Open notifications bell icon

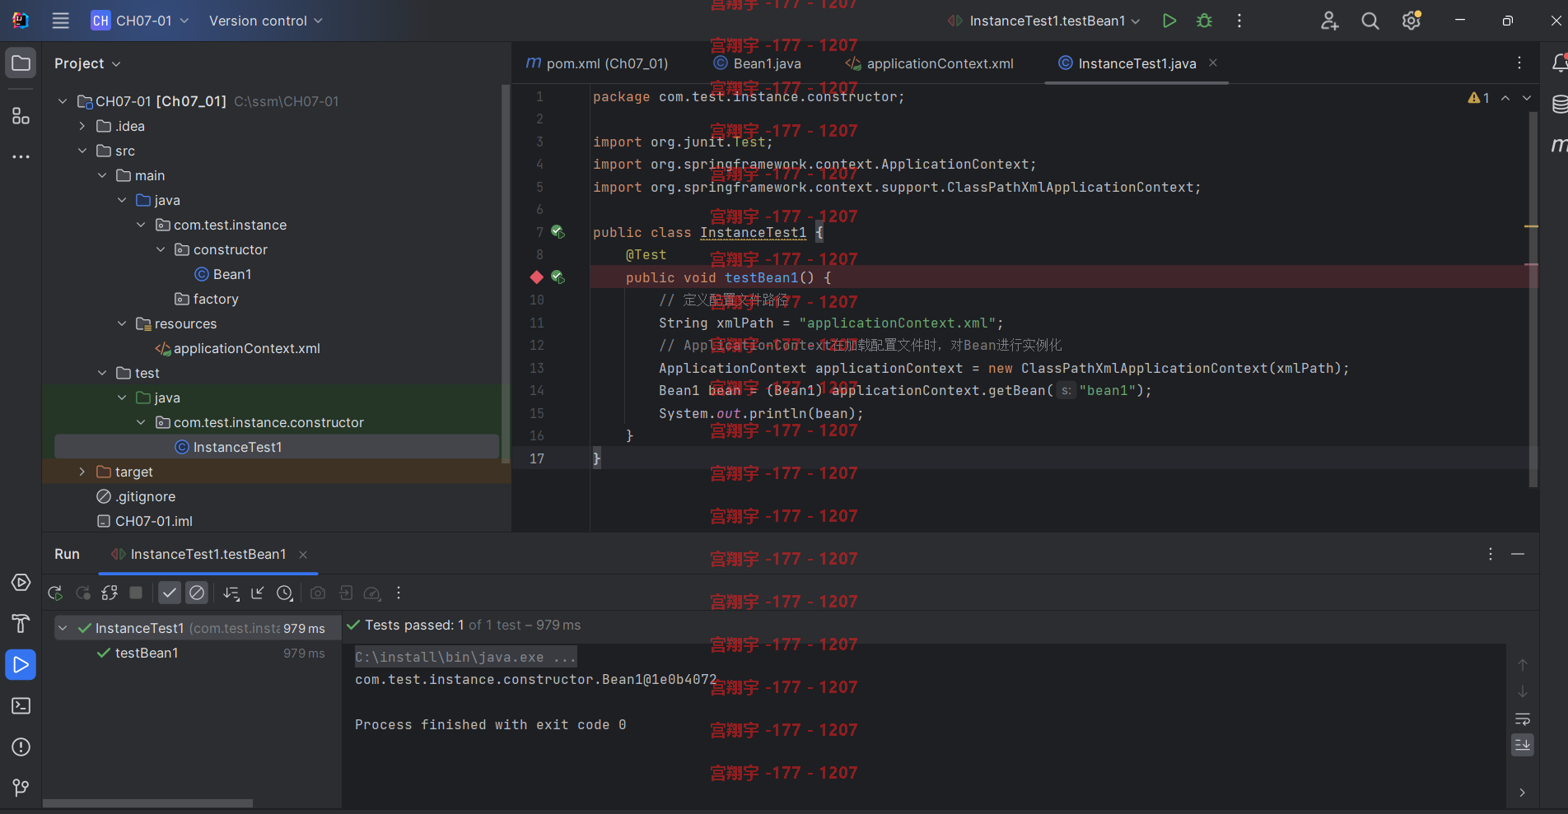[1559, 63]
